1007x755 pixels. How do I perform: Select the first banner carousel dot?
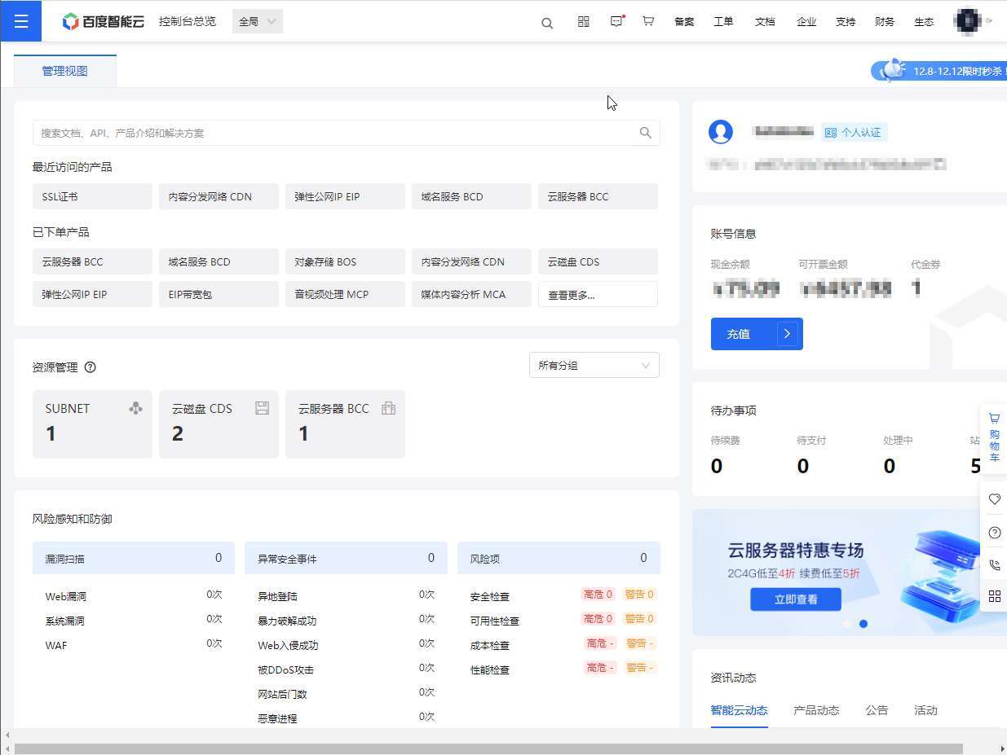coord(847,624)
